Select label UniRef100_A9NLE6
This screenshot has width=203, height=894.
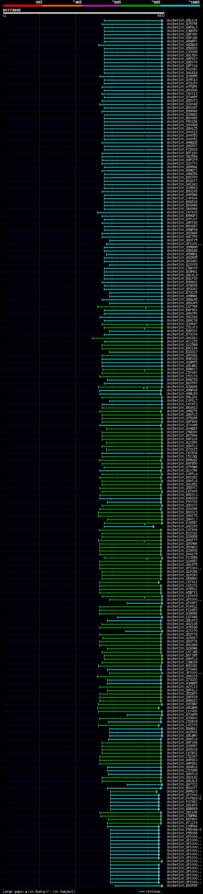pyautogui.click(x=182, y=394)
